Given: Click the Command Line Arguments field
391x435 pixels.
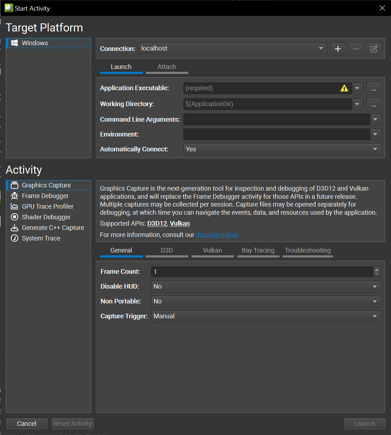Looking at the screenshot, I should click(277, 120).
